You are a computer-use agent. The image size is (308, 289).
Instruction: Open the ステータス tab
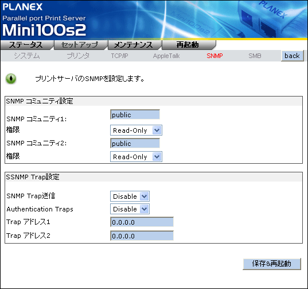[x=26, y=45]
